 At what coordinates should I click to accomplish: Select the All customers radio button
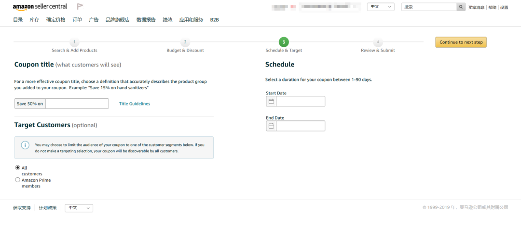click(x=18, y=168)
